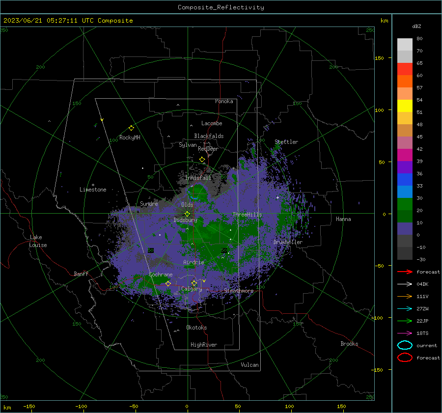Click the yellow radar-center diamond between Olds and Didsbury
The height and width of the screenshot is (413, 442).
187,214
